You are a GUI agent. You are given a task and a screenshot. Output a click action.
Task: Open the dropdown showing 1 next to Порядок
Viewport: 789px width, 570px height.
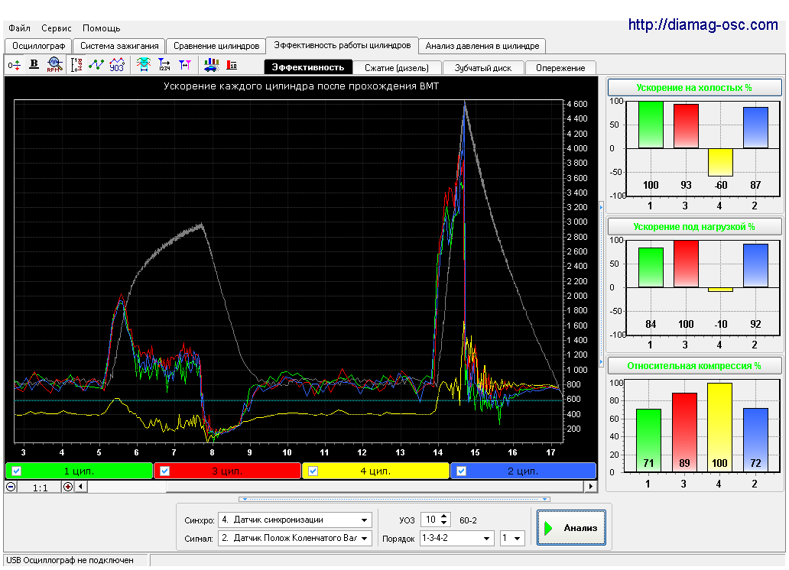click(512, 539)
